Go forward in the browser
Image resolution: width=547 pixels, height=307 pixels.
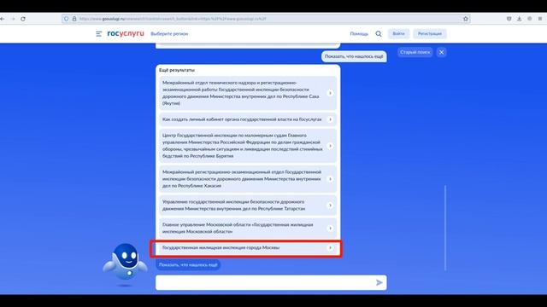coord(13,19)
